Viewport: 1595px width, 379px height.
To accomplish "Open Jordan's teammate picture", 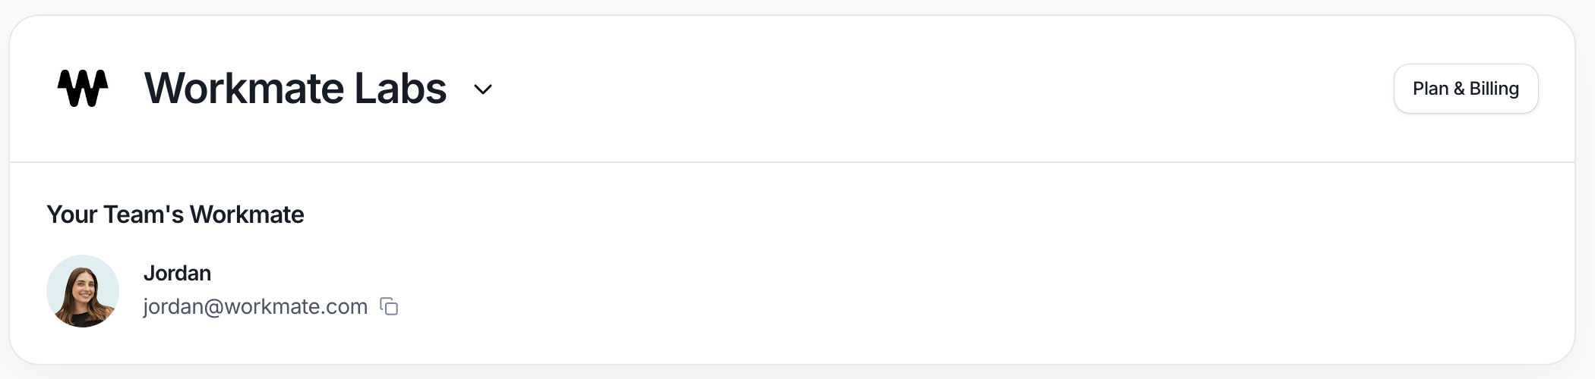I will click(83, 291).
